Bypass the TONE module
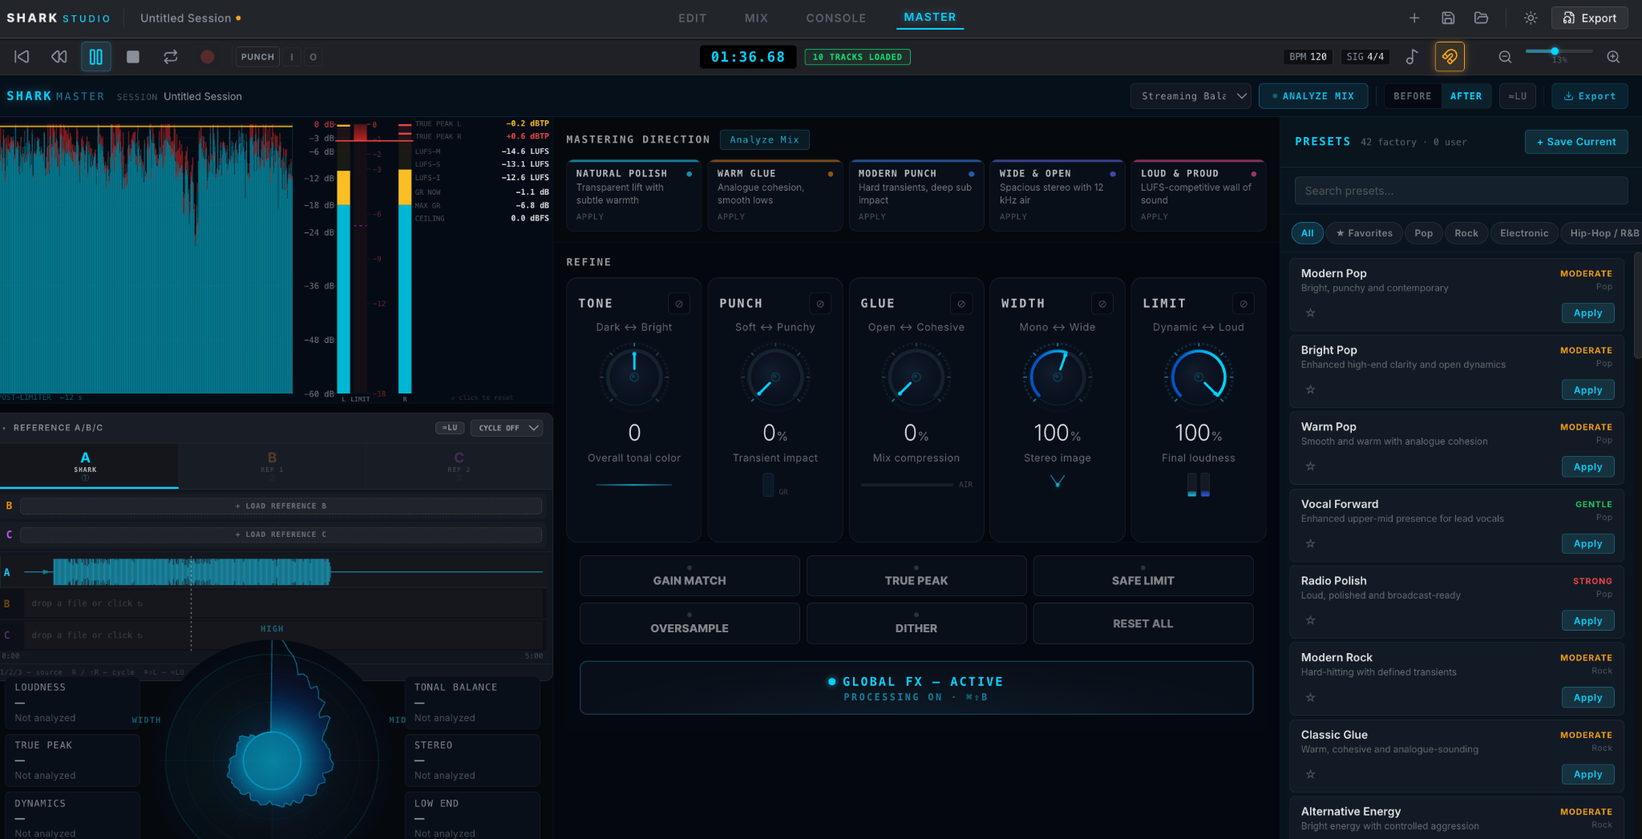Image resolution: width=1642 pixels, height=839 pixels. point(679,304)
